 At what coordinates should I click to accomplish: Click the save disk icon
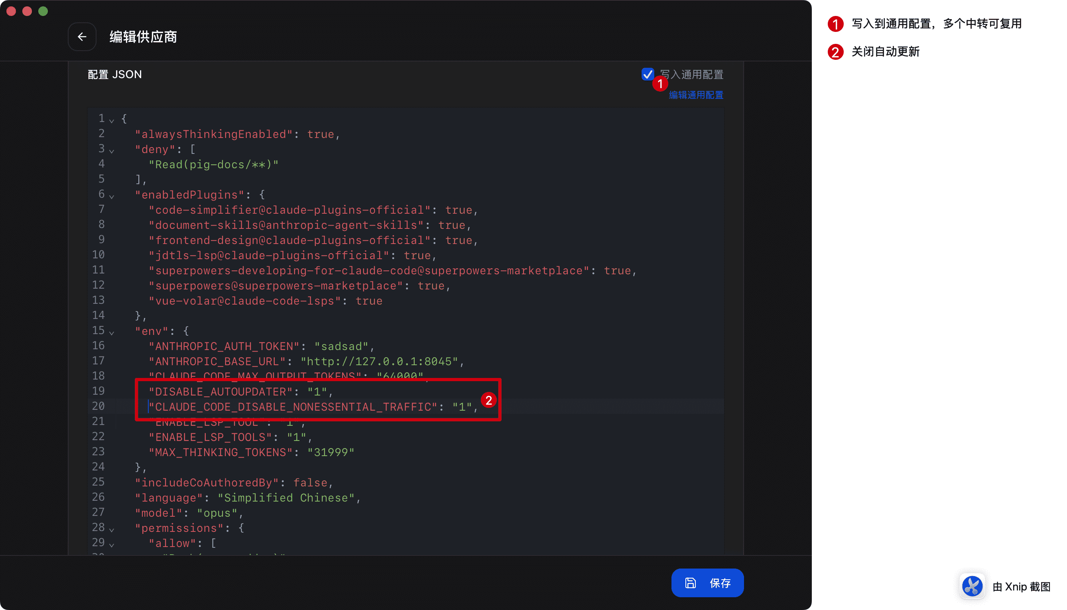(690, 583)
